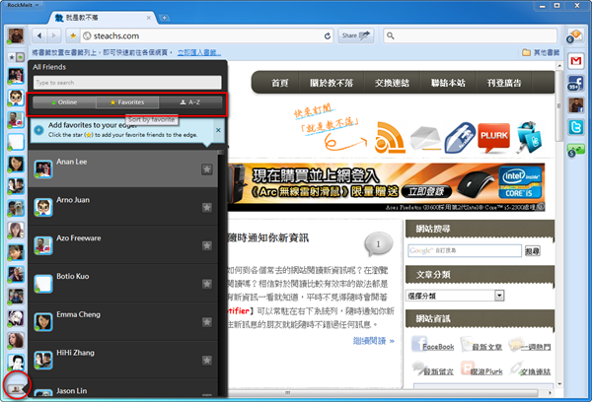Screen dimensions: 592x402
Task: Dismiss the Add favorites tip
Action: point(218,130)
